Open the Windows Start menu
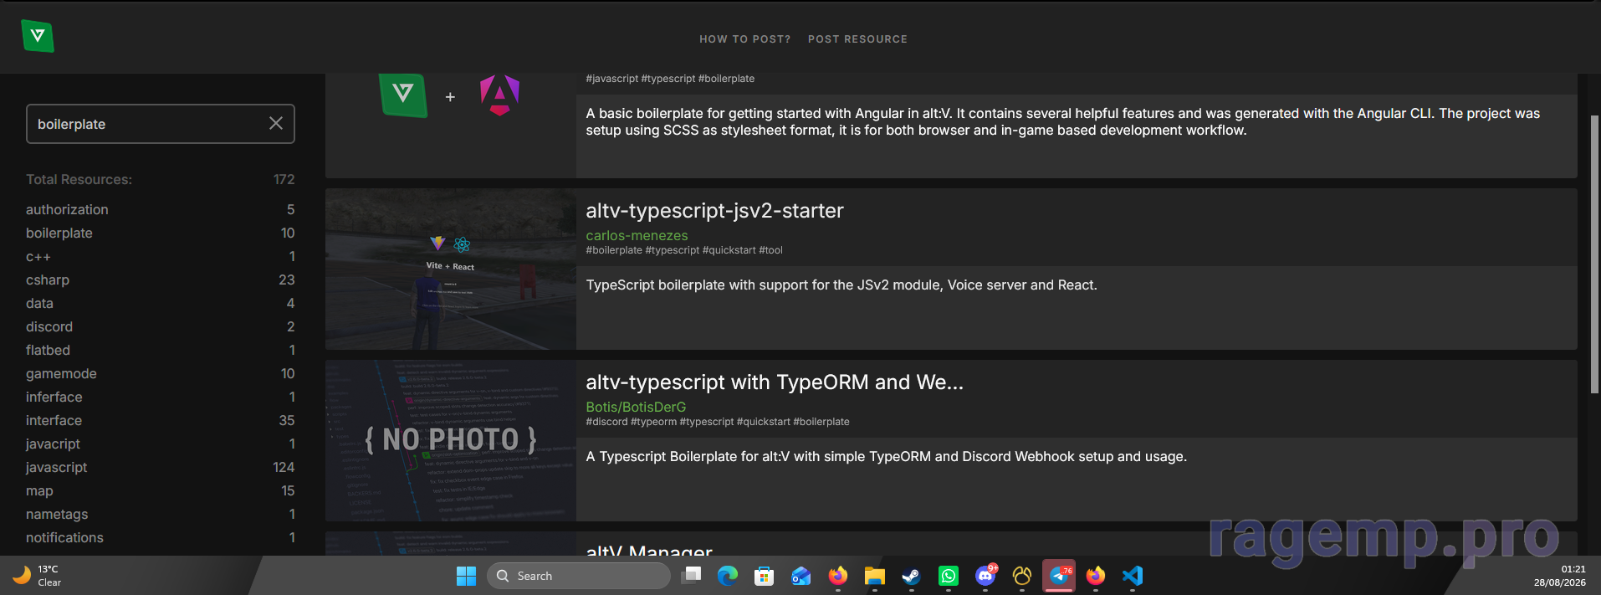The image size is (1601, 595). click(x=466, y=576)
